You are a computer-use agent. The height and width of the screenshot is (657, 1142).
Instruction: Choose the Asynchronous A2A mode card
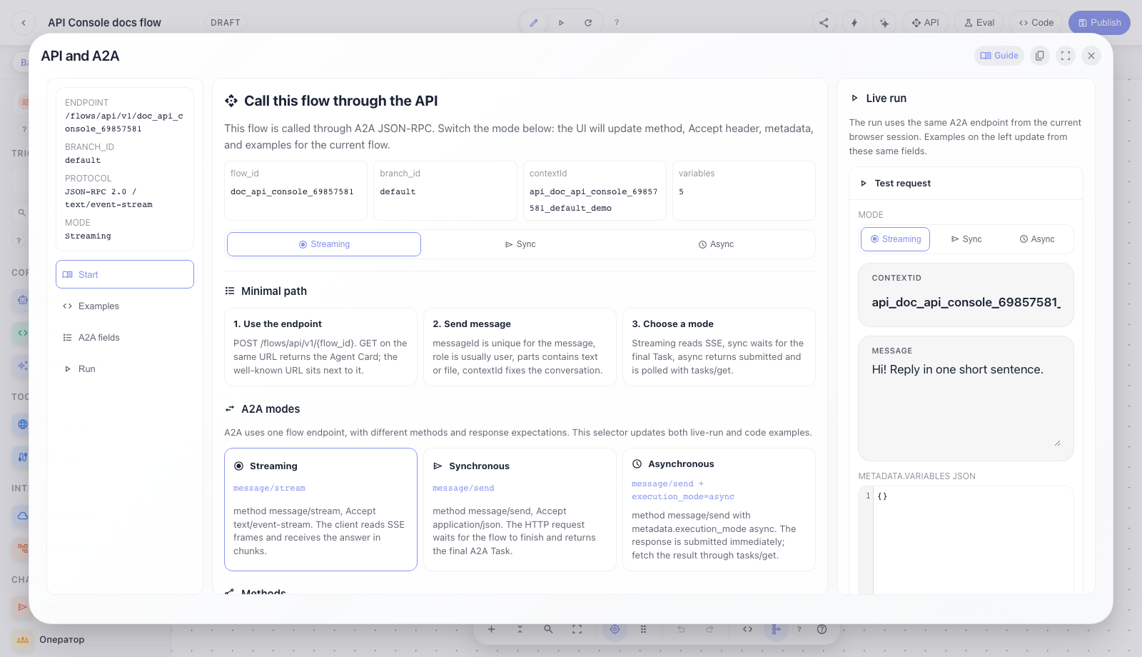pos(719,509)
